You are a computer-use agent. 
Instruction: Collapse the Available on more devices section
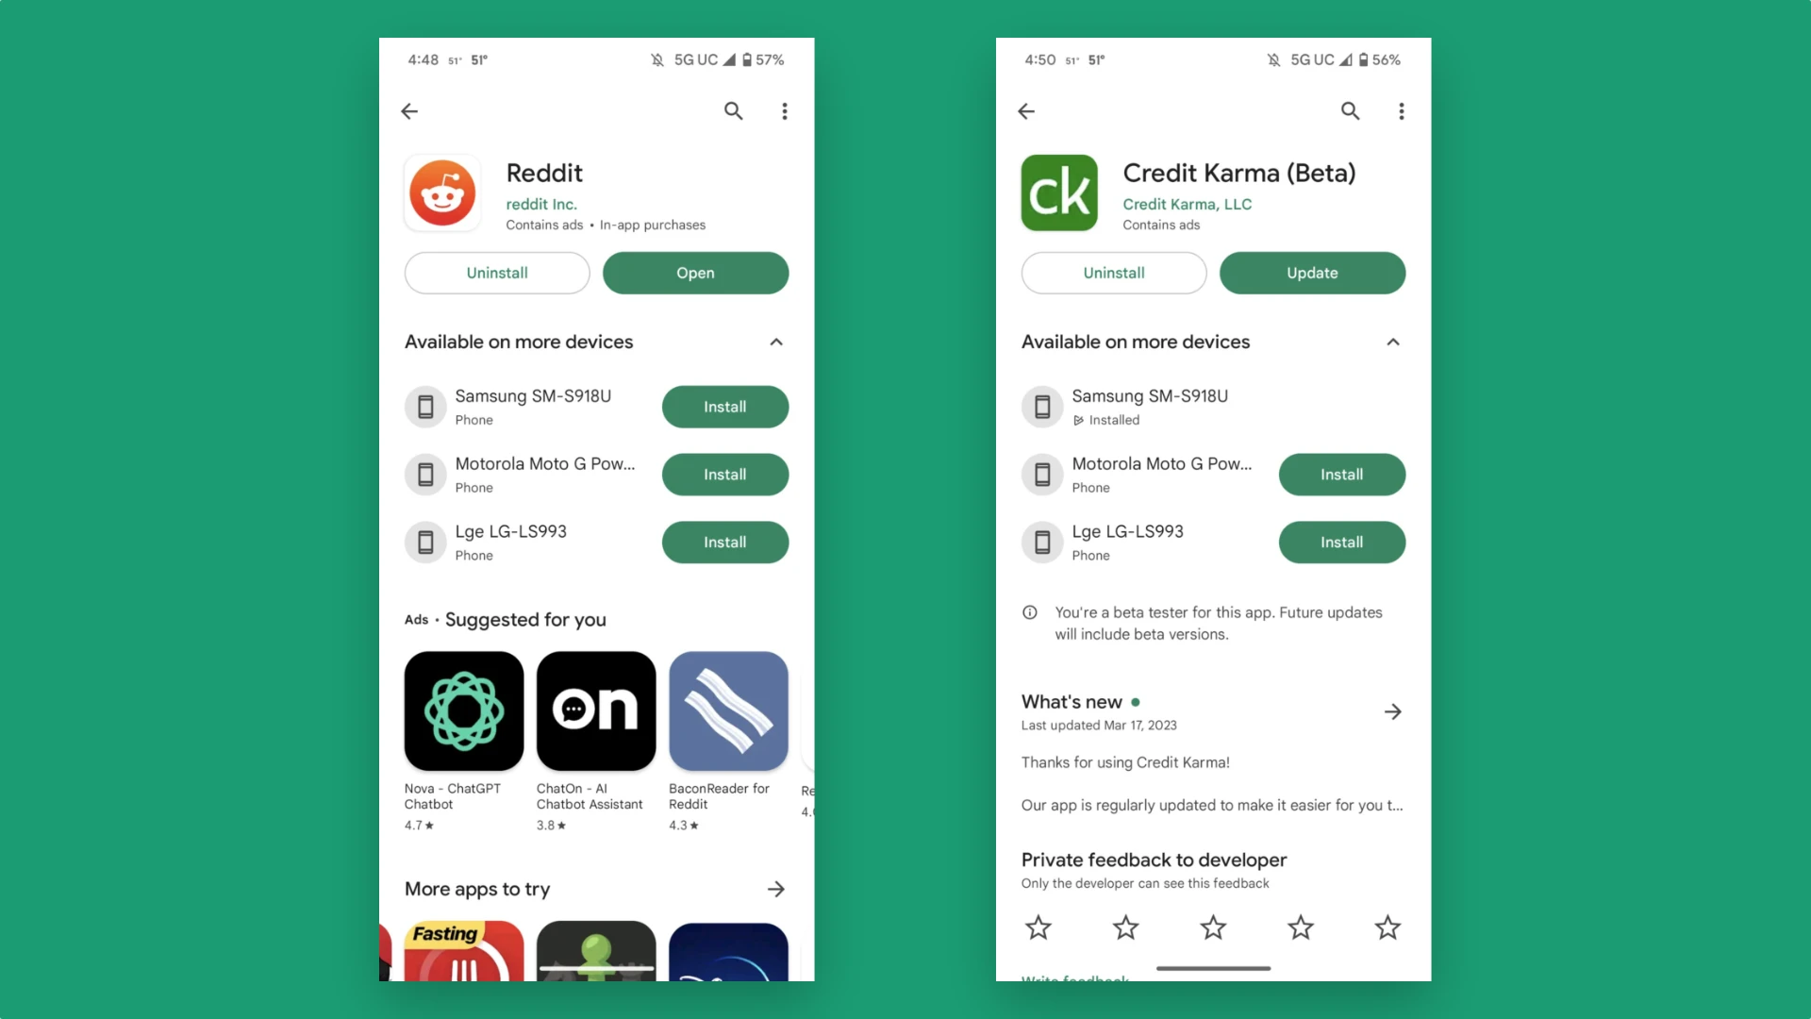(777, 342)
